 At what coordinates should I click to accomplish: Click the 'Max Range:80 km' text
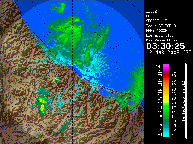(162, 40)
